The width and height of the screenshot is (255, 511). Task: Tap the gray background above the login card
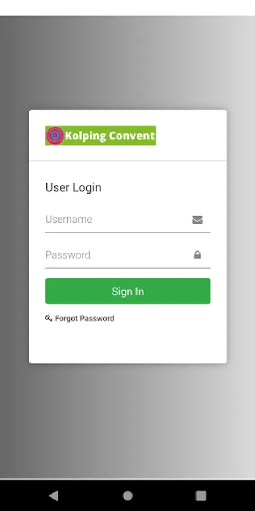127,62
